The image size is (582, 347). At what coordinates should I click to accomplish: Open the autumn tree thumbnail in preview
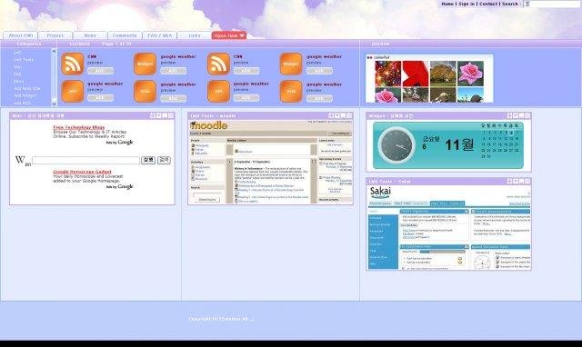coord(443,74)
